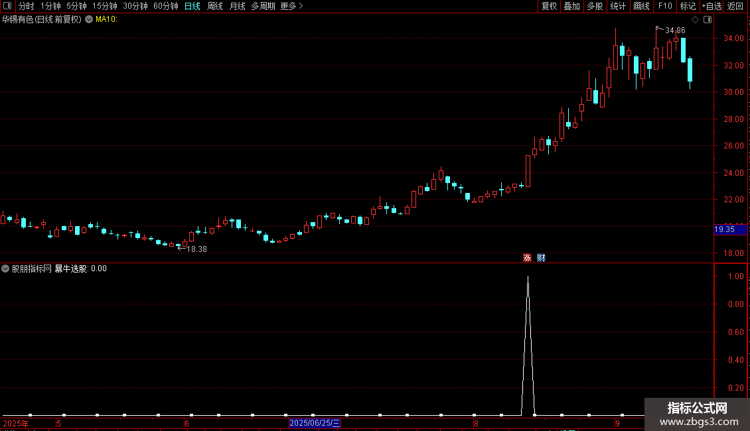Click the 18.38 low price label
The image size is (750, 431).
(x=196, y=249)
